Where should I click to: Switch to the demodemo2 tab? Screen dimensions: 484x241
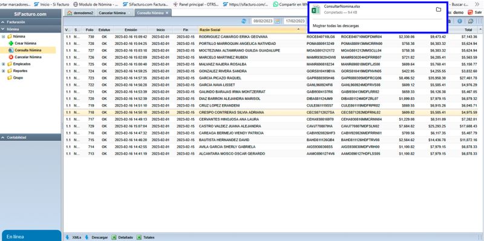pyautogui.click(x=80, y=13)
